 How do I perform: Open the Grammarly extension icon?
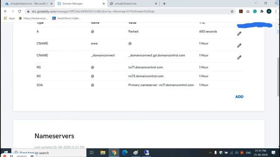pyautogui.click(x=255, y=11)
